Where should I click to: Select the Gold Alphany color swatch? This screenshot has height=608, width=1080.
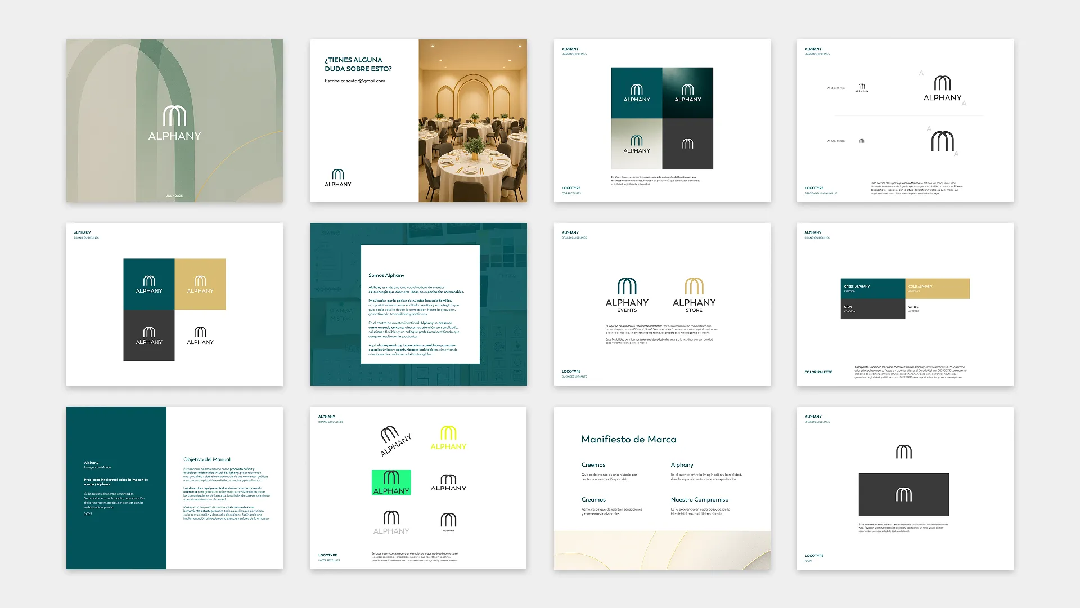point(938,289)
